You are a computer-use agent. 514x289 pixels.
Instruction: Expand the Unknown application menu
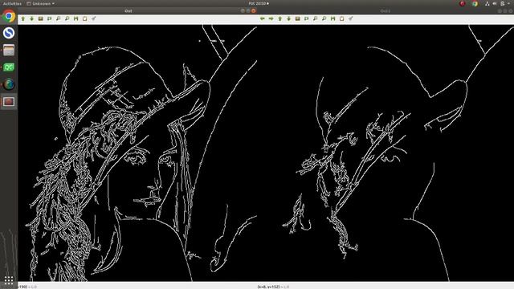pyautogui.click(x=41, y=3)
